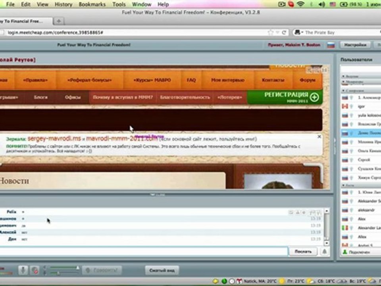
Task: Click the Italian flag beside Alexander La
Action: 345,228
